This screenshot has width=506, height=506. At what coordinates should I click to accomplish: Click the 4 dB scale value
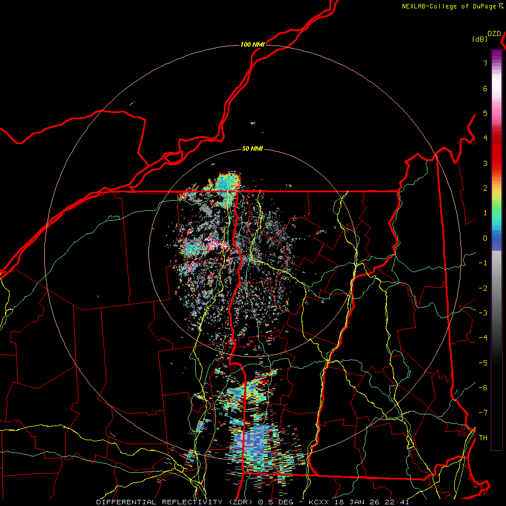click(485, 138)
